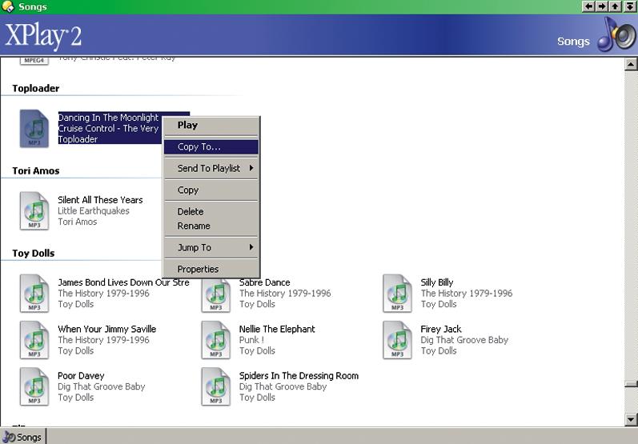The height and width of the screenshot is (444, 638).
Task: Select the song title Nellie The Elephant
Action: [x=277, y=329]
